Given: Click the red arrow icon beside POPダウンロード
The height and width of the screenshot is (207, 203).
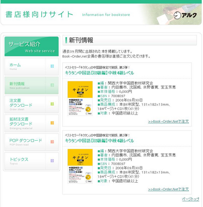Looking at the screenshot, I should pos(52,142).
